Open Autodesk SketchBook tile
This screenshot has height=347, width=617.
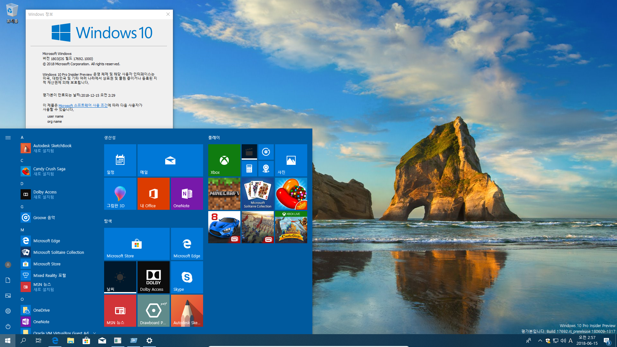(x=187, y=310)
